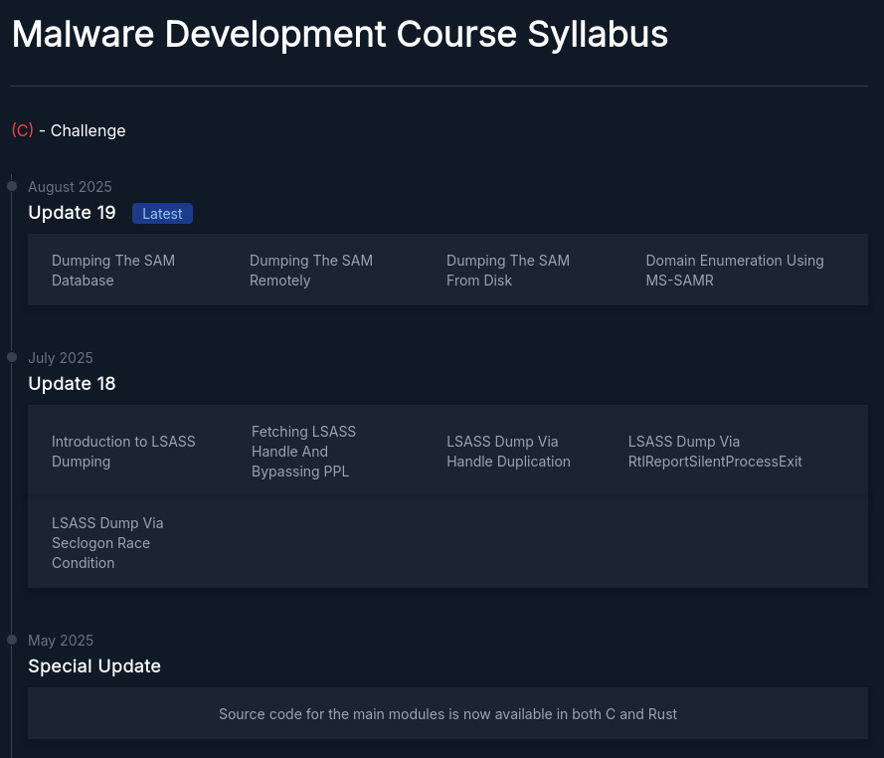Click the May 2025 timeline dot

12,640
